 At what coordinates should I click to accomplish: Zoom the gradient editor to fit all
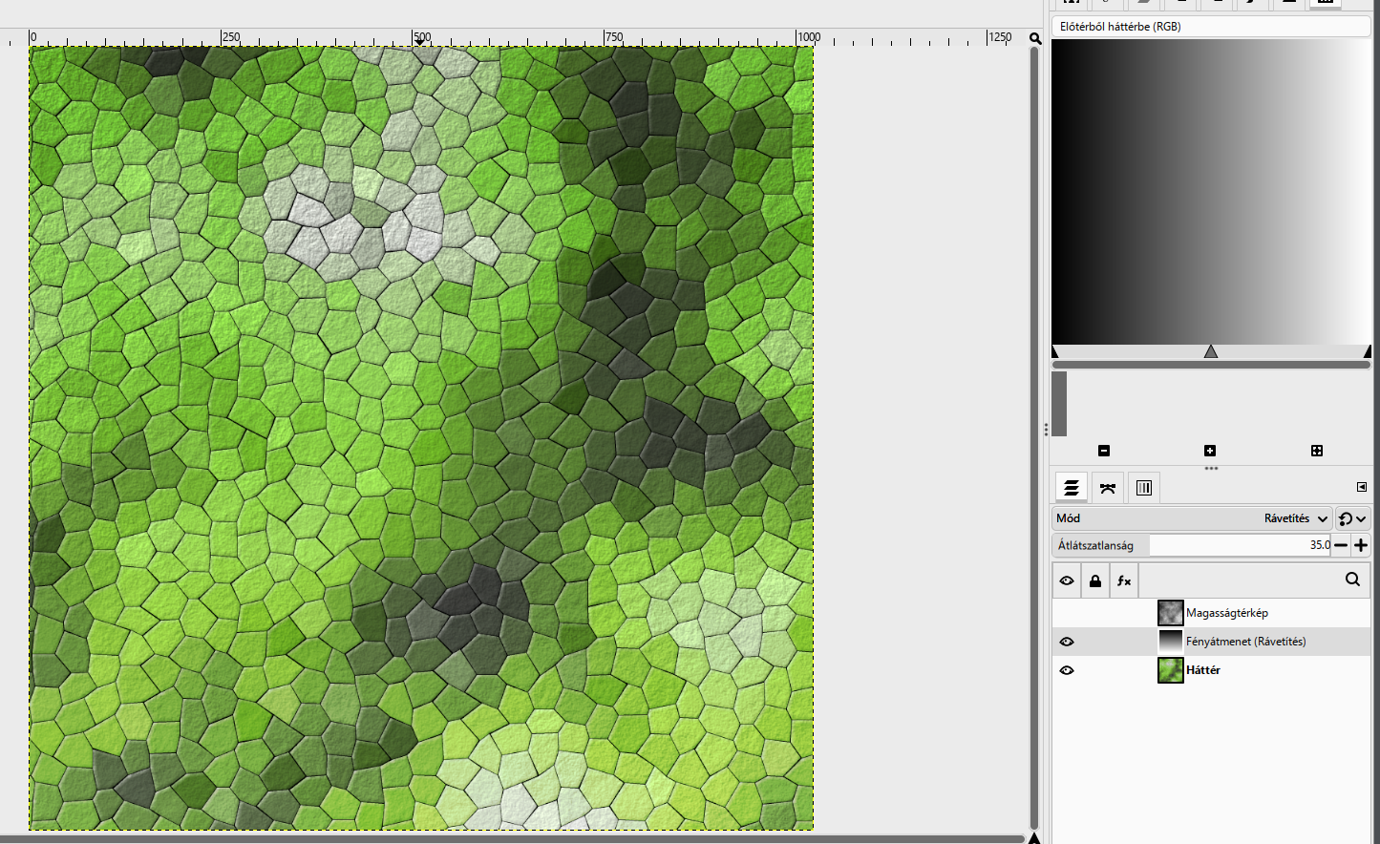1317,451
